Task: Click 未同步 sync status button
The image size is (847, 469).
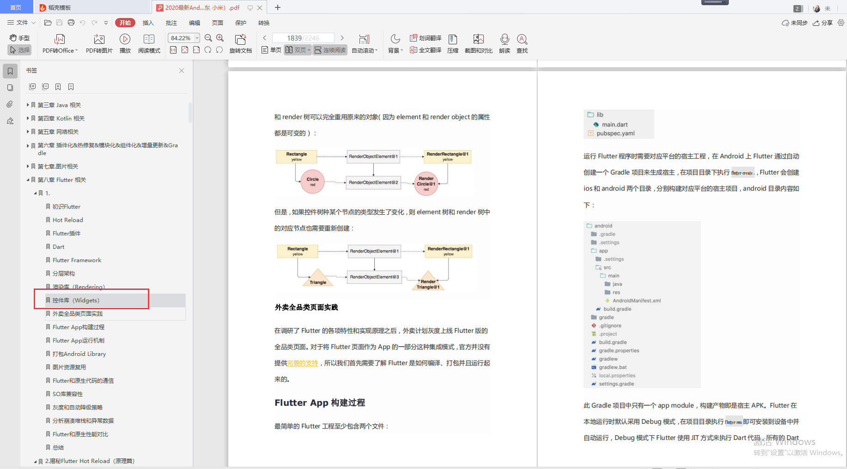Action: (795, 23)
